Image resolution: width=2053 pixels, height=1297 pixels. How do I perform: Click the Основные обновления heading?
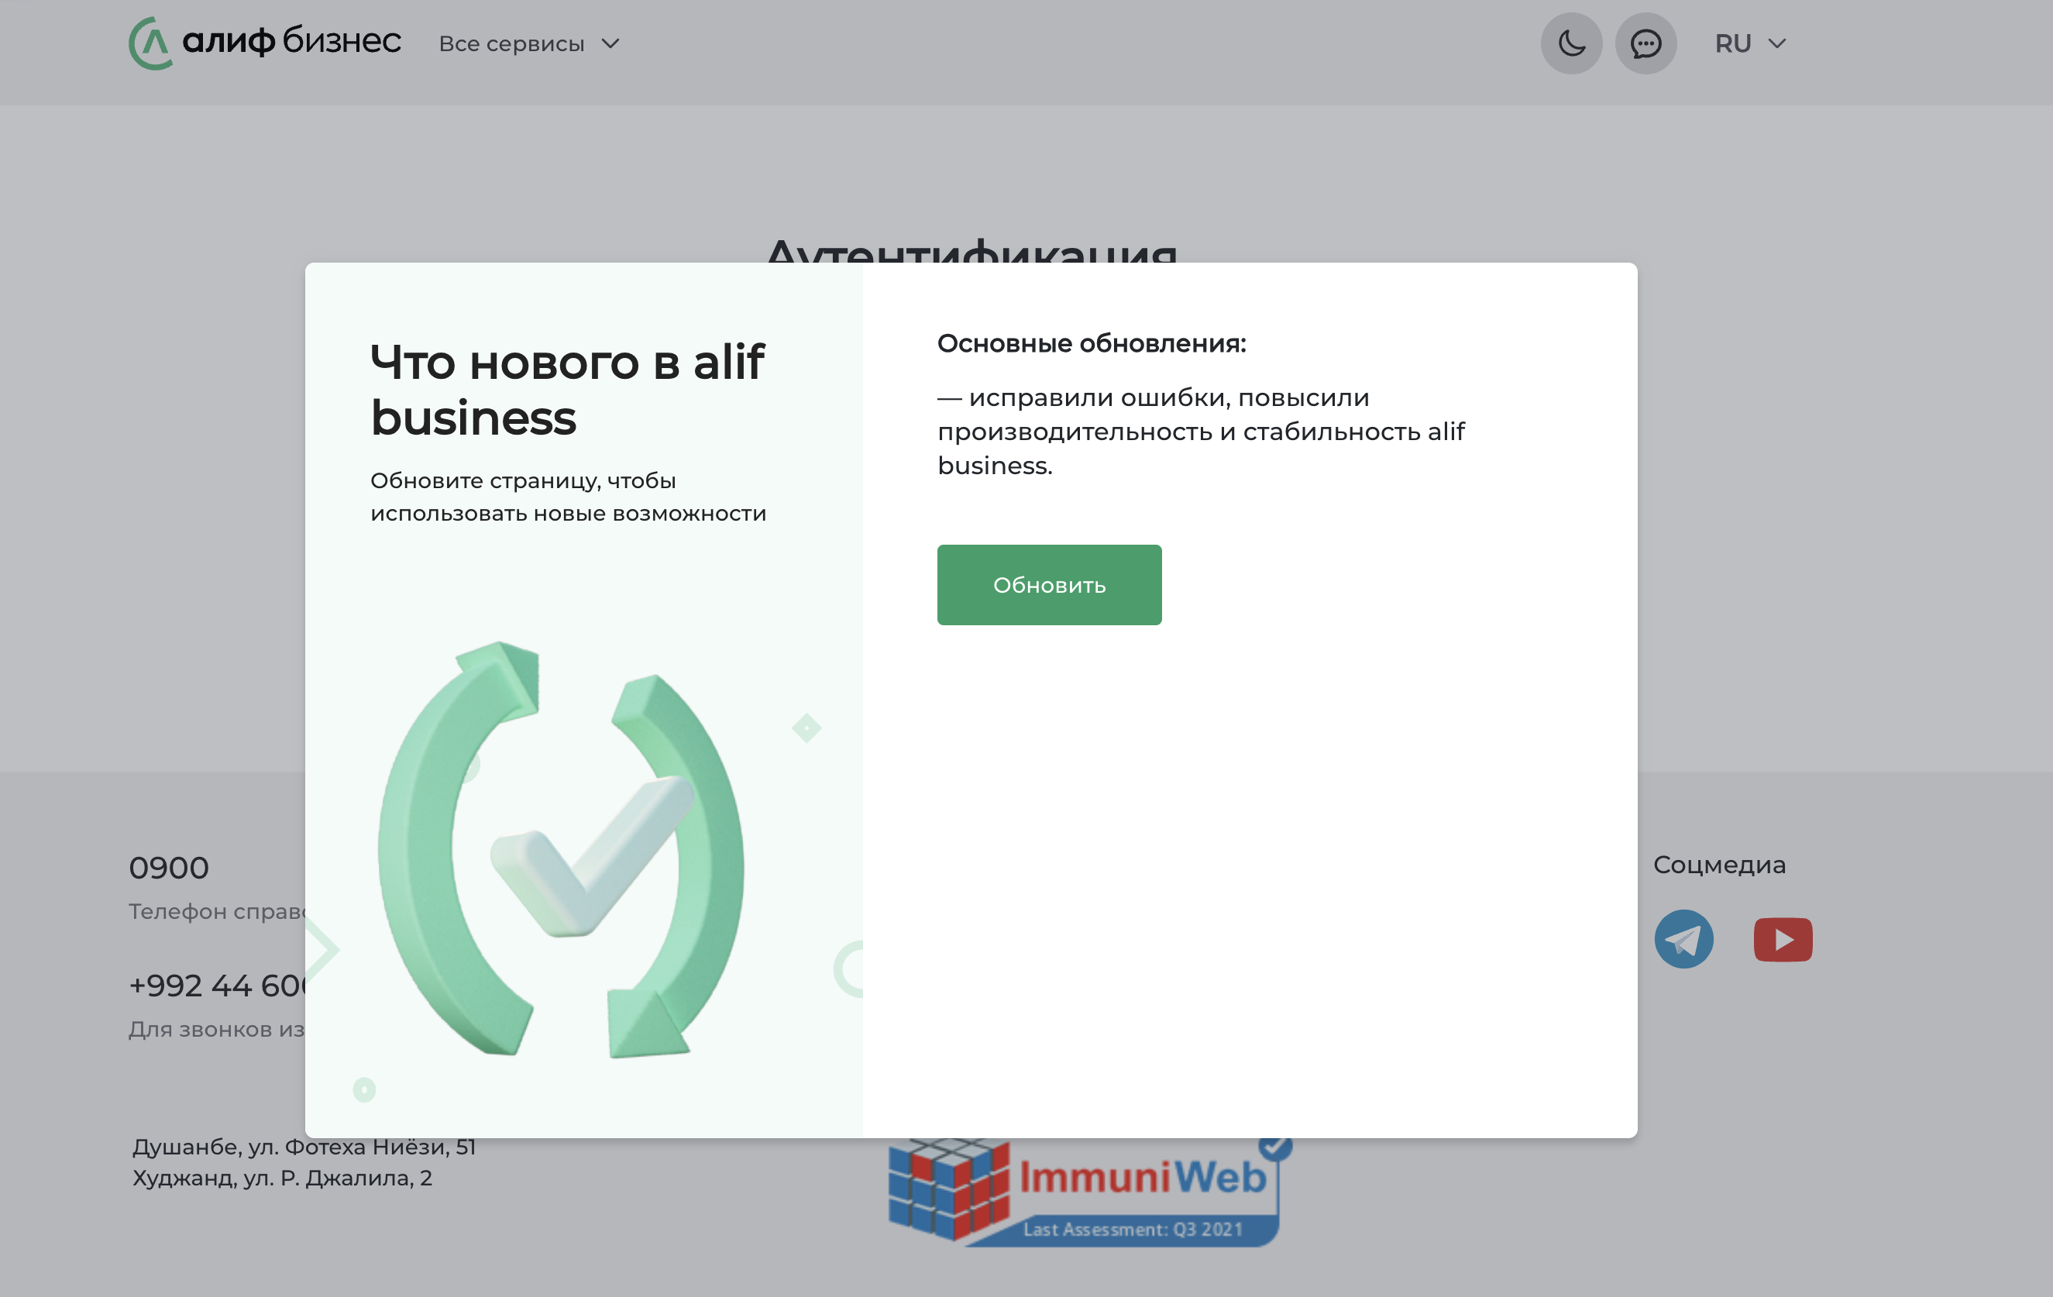point(1092,344)
